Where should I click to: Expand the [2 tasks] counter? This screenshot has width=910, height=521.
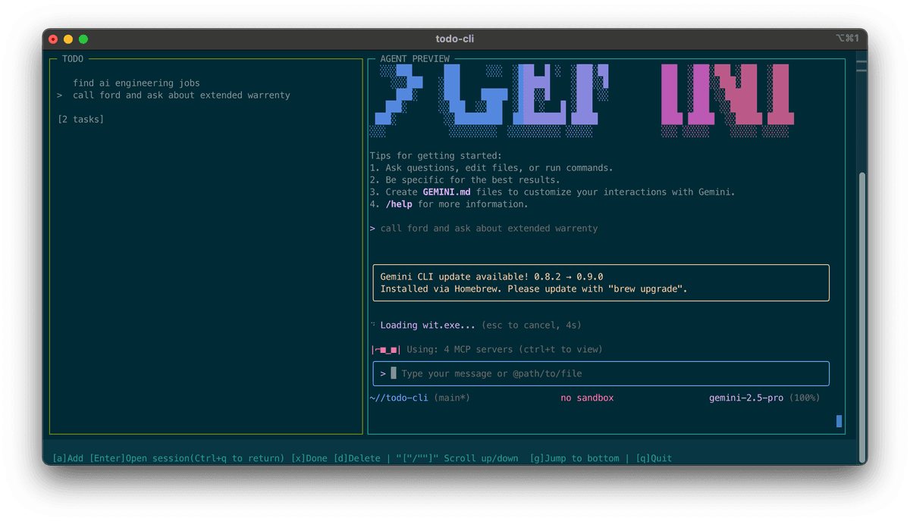(x=80, y=119)
